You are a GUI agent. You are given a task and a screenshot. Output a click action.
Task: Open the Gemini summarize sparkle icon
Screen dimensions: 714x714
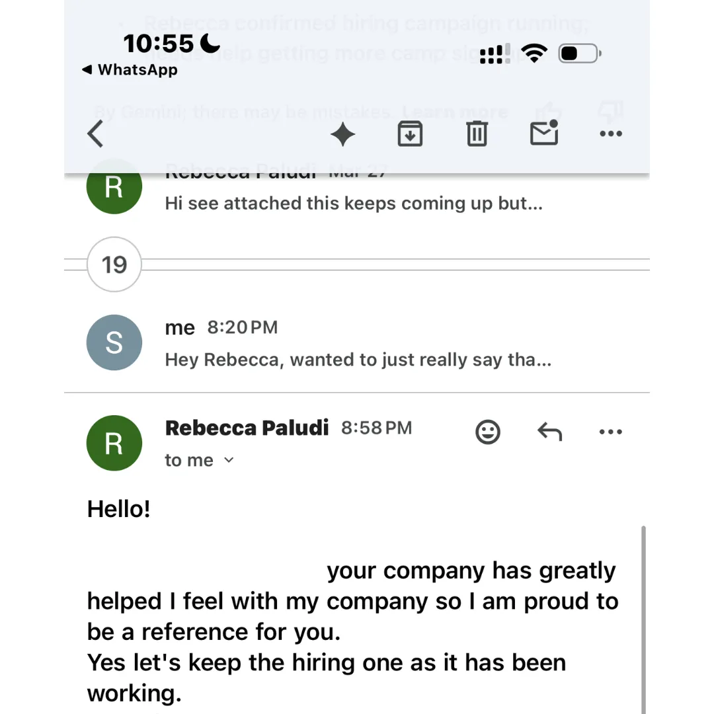342,135
